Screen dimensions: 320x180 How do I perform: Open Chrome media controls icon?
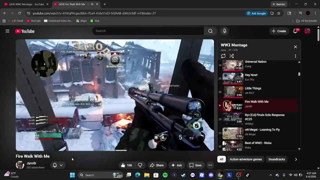(300, 13)
